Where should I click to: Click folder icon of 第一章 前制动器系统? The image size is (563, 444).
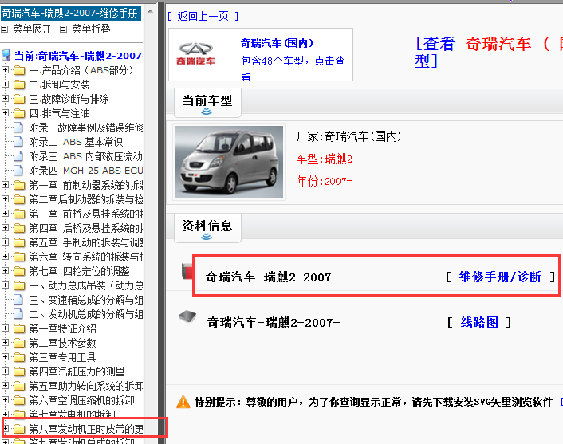pyautogui.click(x=19, y=185)
